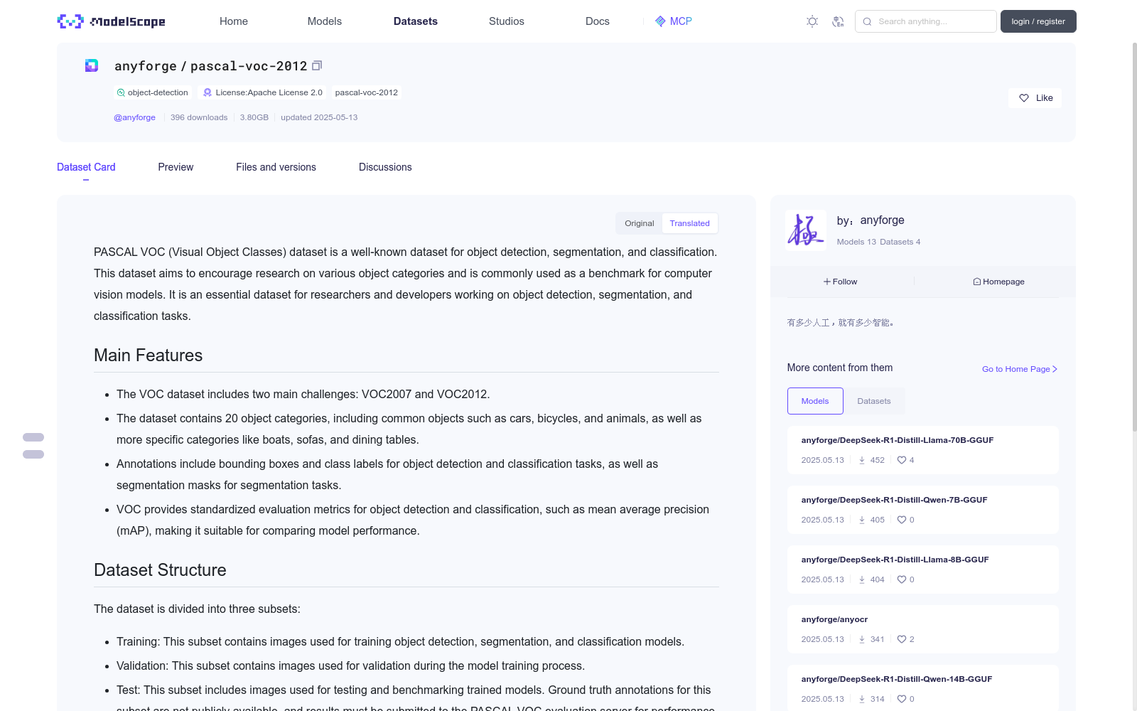Screen dimensions: 1137x711
Task: Click the license tag icon
Action: (208, 92)
